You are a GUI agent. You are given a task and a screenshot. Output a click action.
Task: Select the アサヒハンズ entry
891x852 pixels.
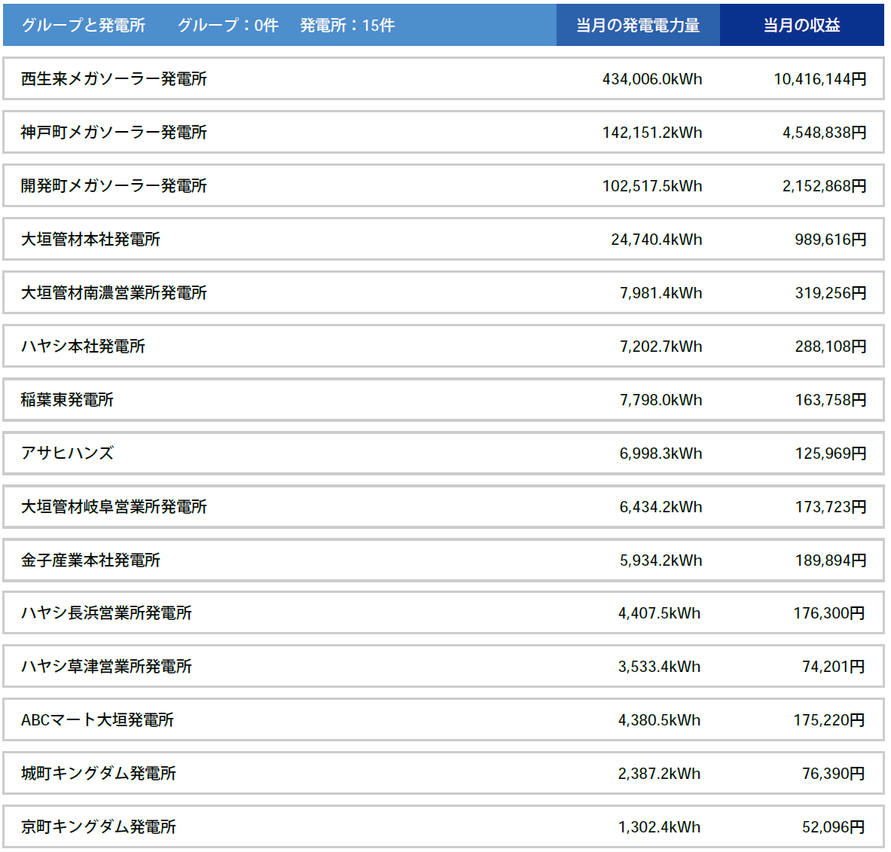pyautogui.click(x=443, y=453)
